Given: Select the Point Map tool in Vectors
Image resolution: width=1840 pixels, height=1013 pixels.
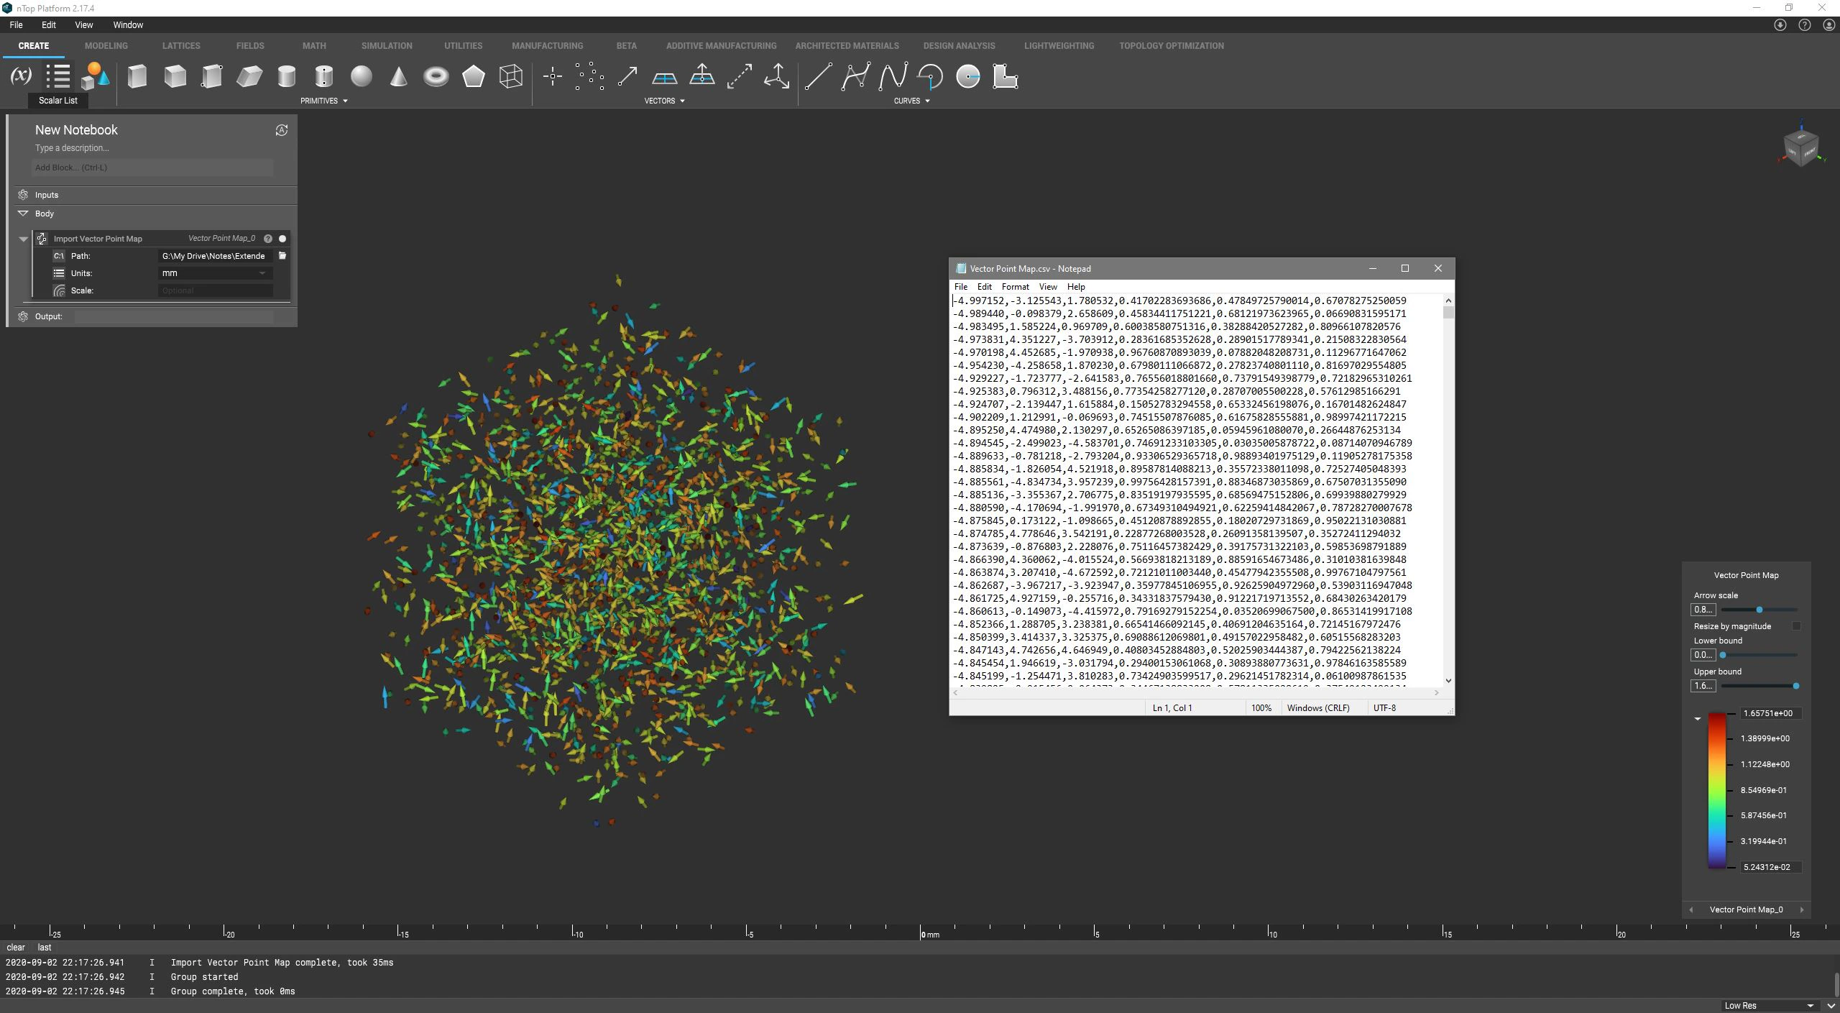Looking at the screenshot, I should (x=589, y=76).
